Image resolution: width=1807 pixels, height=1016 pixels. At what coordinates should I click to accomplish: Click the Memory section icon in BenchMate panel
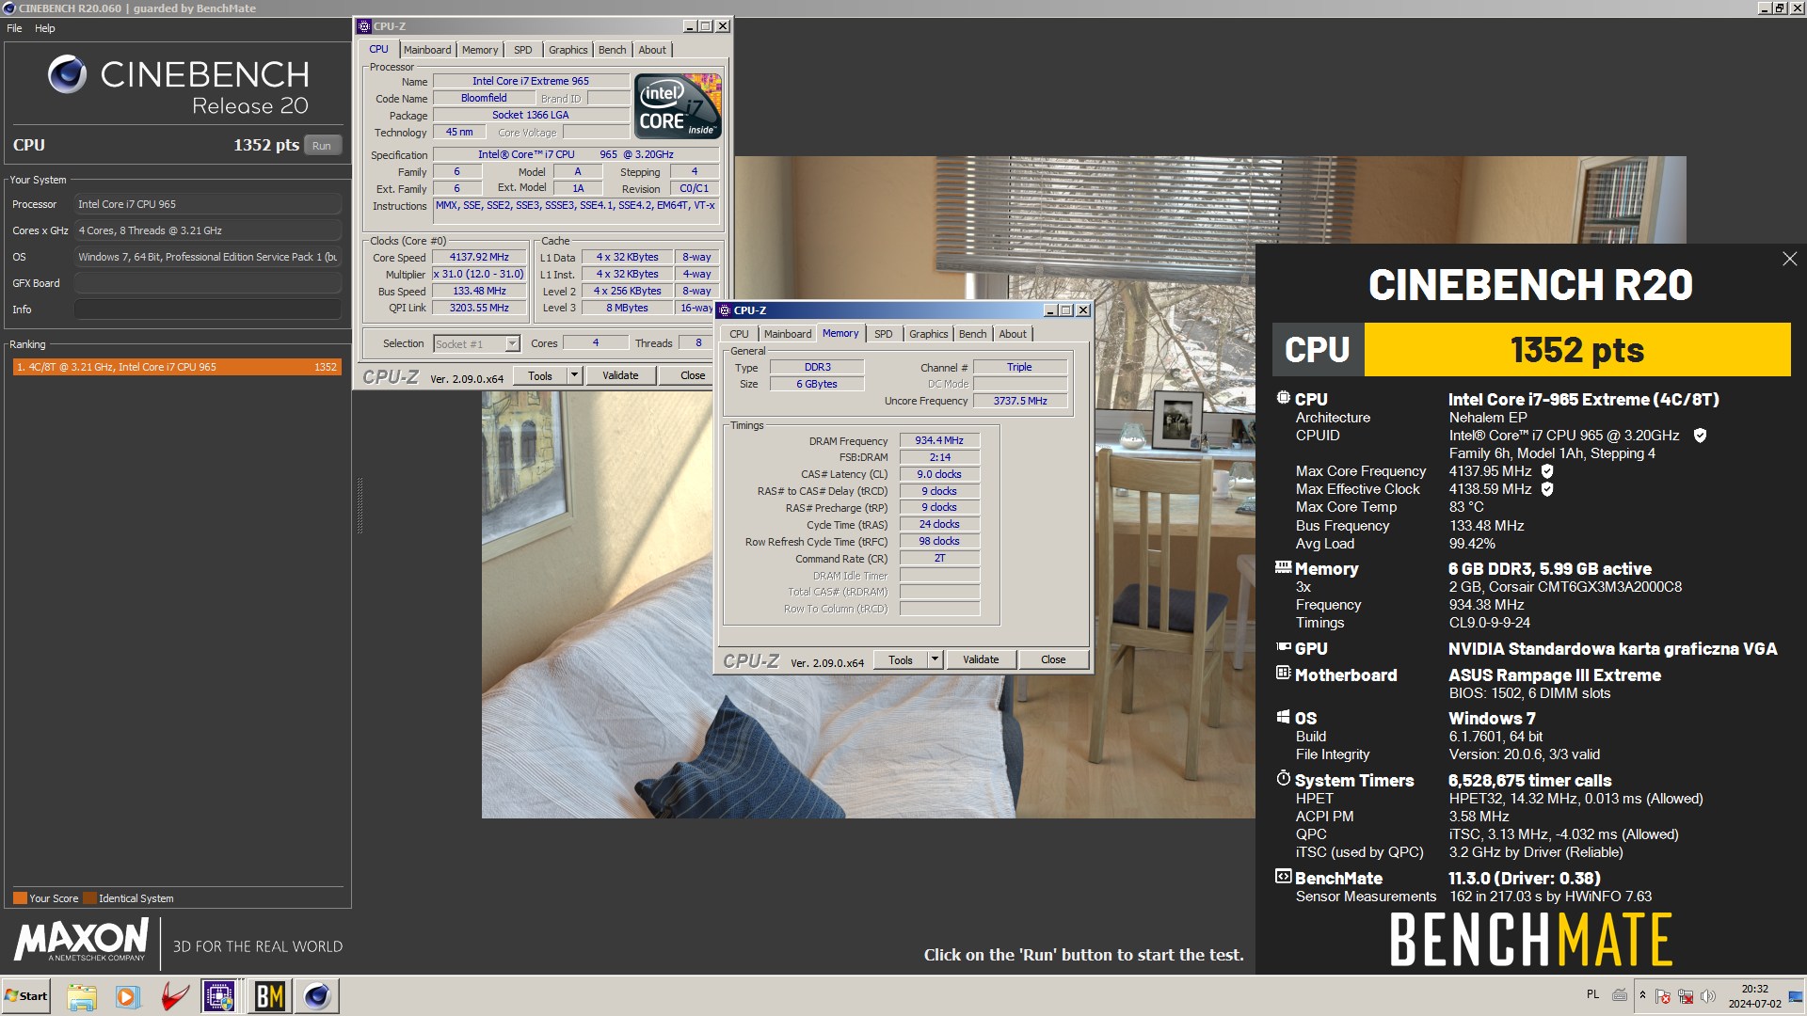[x=1283, y=567]
